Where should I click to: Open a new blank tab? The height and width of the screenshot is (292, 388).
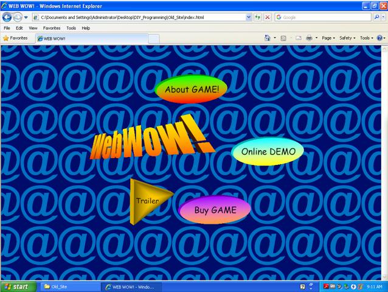coord(154,39)
